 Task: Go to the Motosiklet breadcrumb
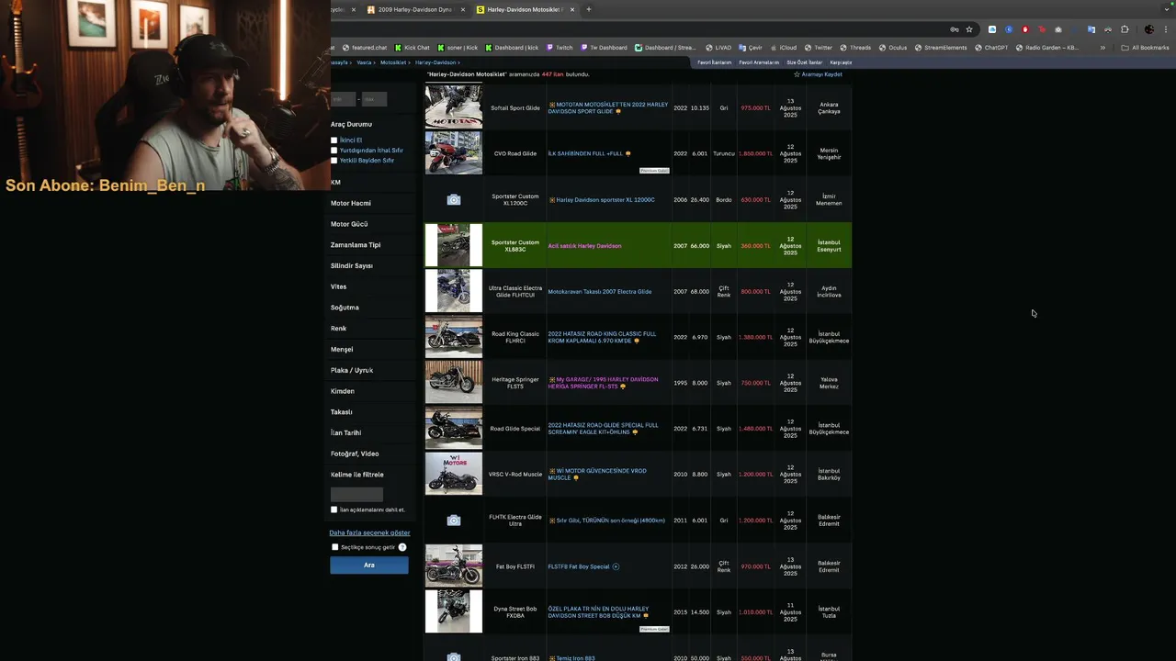(393, 62)
